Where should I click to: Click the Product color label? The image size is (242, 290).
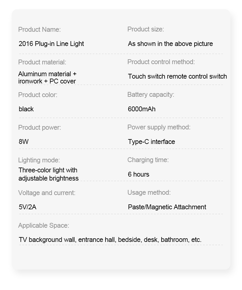pos(38,95)
